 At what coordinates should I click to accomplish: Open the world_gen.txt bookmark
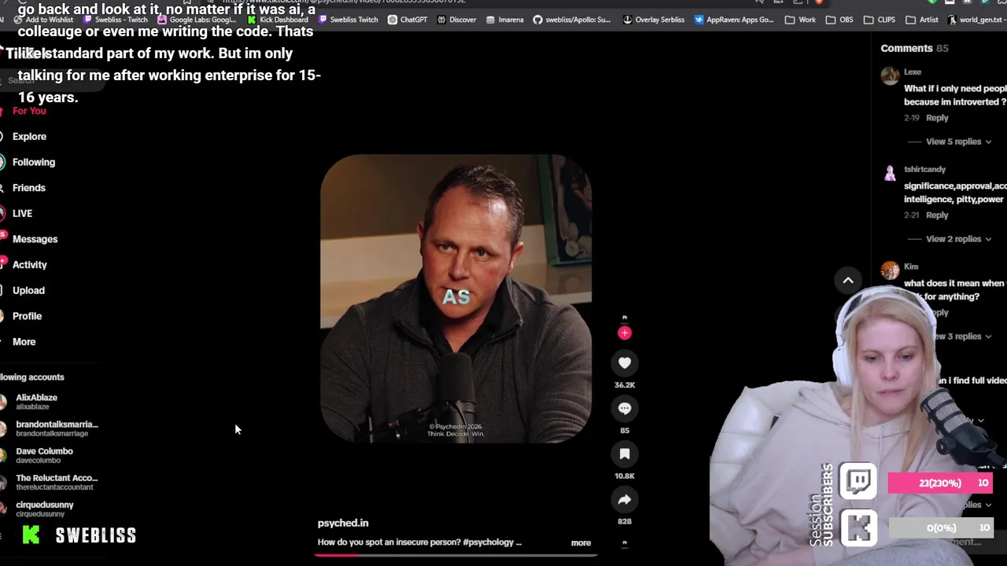pos(975,20)
